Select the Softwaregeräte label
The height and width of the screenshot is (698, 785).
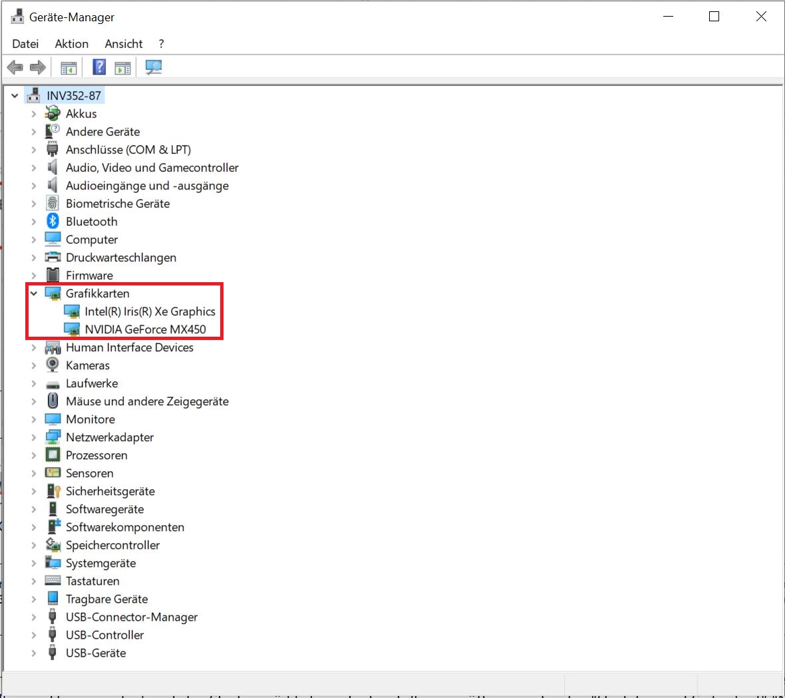104,509
